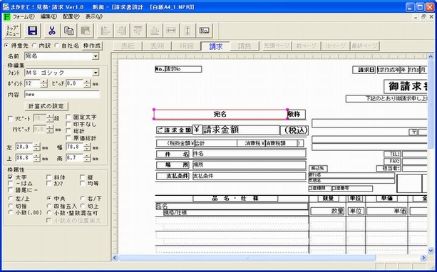Click the 最終ページ button

365,46
